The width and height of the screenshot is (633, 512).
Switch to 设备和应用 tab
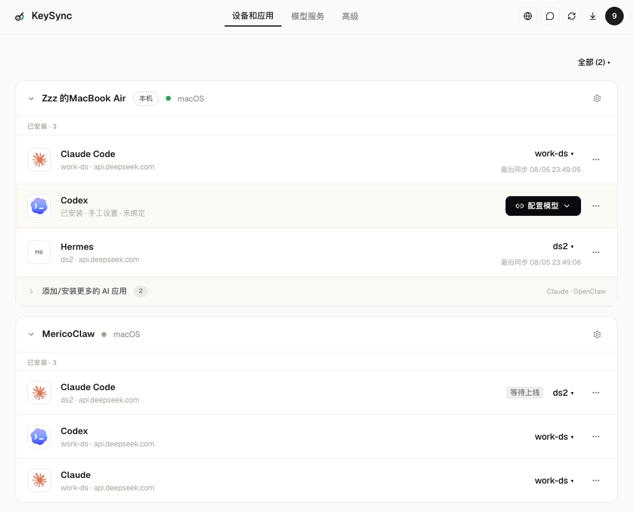click(252, 16)
